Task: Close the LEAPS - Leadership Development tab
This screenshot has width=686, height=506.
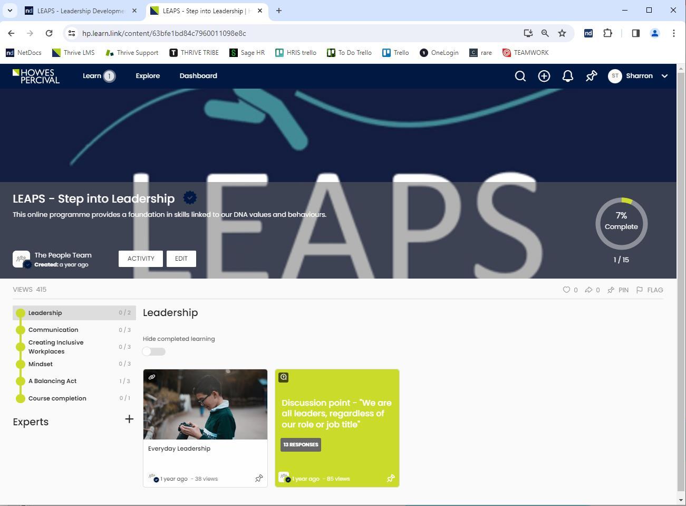Action: (134, 11)
